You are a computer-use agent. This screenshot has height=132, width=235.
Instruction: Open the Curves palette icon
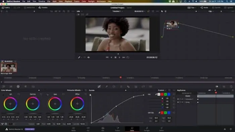(x=99, y=86)
